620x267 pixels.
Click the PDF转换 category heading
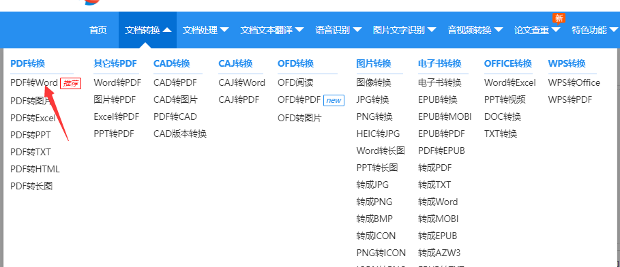pyautogui.click(x=28, y=63)
